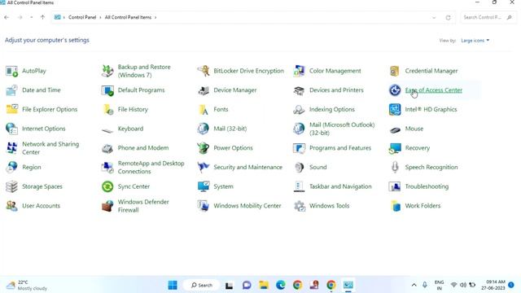Click the Region link
Viewport: 521px width, 293px height.
coord(32,167)
